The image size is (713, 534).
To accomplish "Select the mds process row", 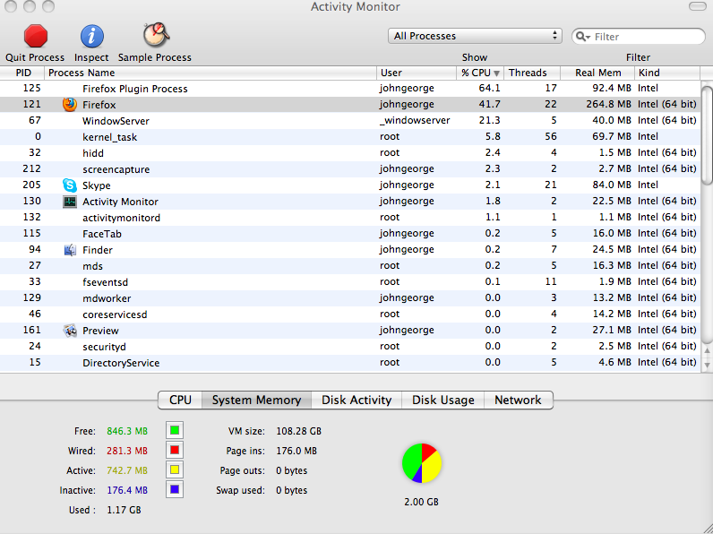I will [x=350, y=265].
